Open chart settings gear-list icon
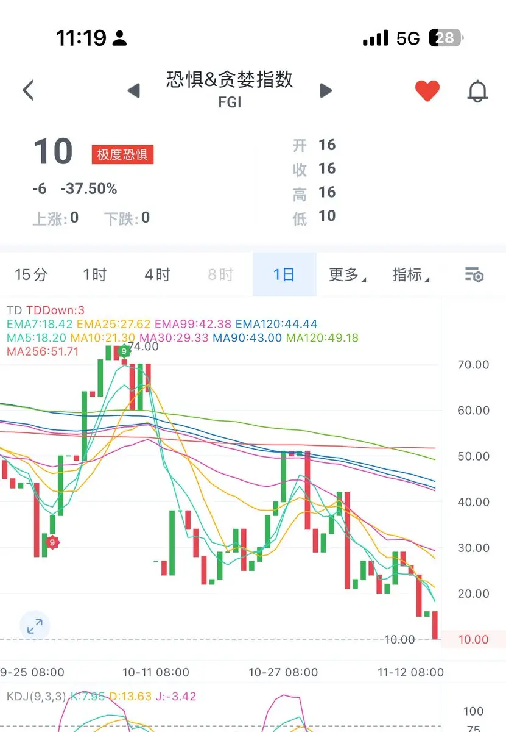 click(474, 274)
